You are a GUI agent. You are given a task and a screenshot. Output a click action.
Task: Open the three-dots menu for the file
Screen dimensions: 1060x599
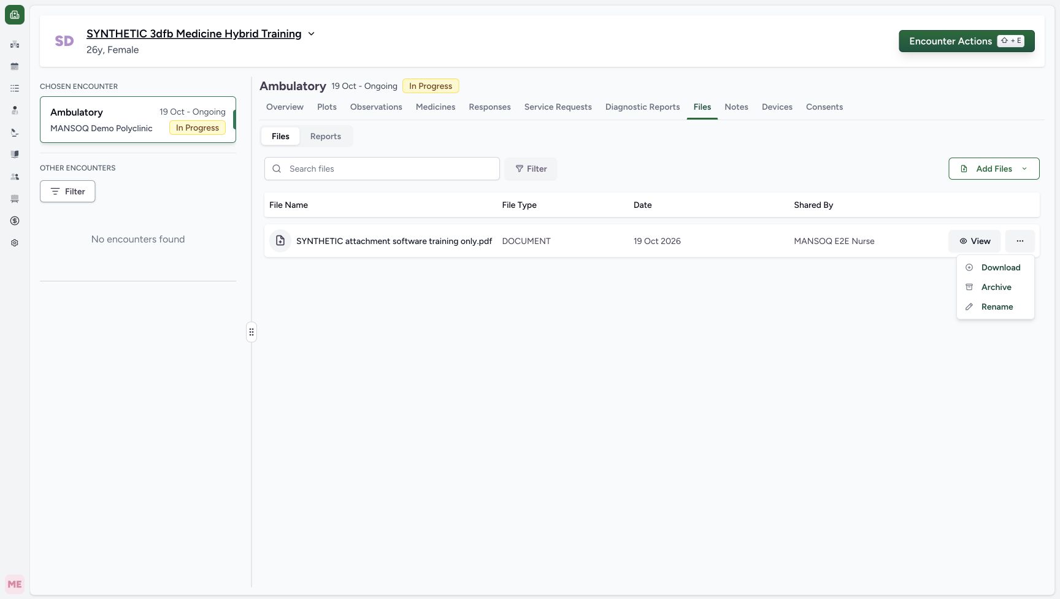point(1020,241)
